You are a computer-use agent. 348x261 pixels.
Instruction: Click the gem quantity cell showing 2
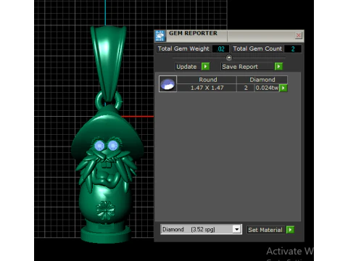point(246,88)
